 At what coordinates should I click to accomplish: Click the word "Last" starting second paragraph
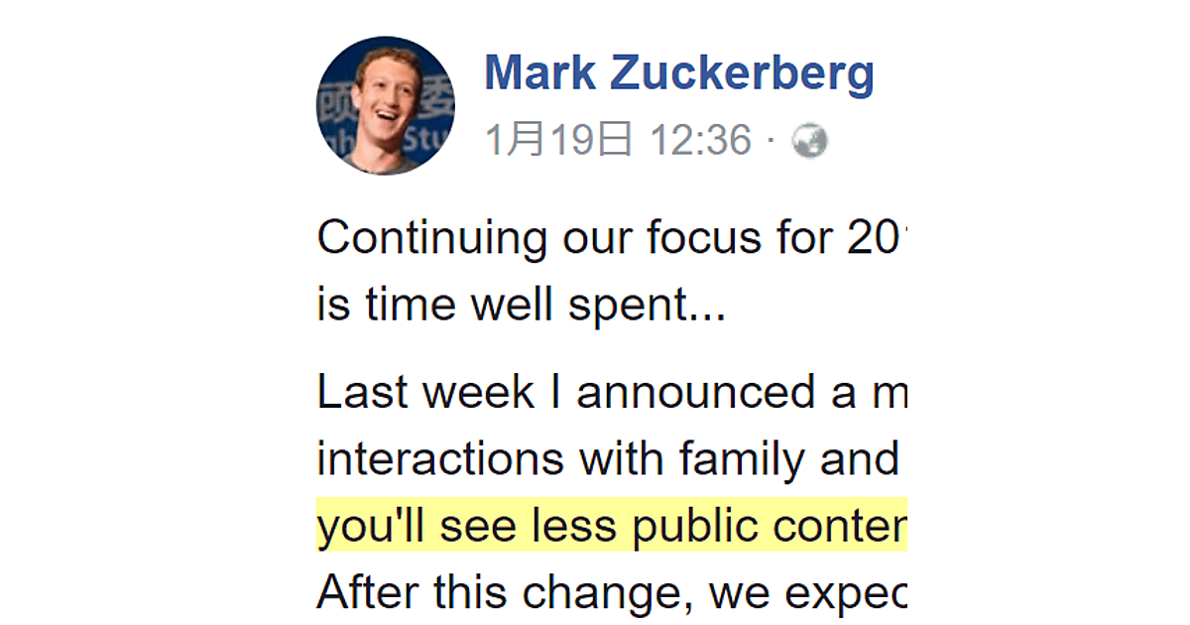(x=359, y=393)
